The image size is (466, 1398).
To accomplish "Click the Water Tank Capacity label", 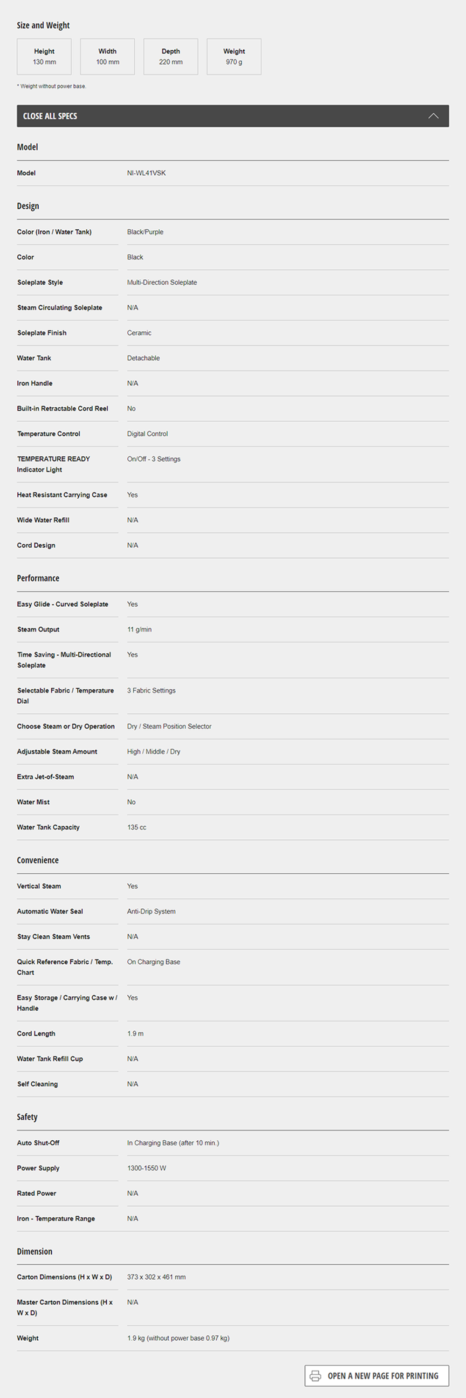I will [48, 827].
